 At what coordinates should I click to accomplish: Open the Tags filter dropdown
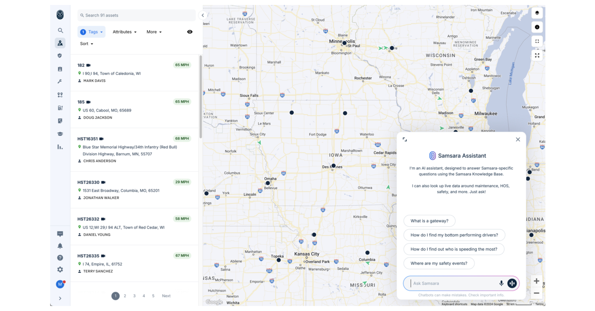click(92, 32)
